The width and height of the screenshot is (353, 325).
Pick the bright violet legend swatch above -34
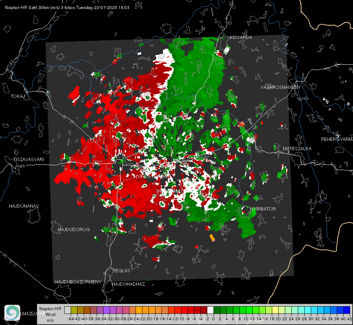tap(106, 310)
